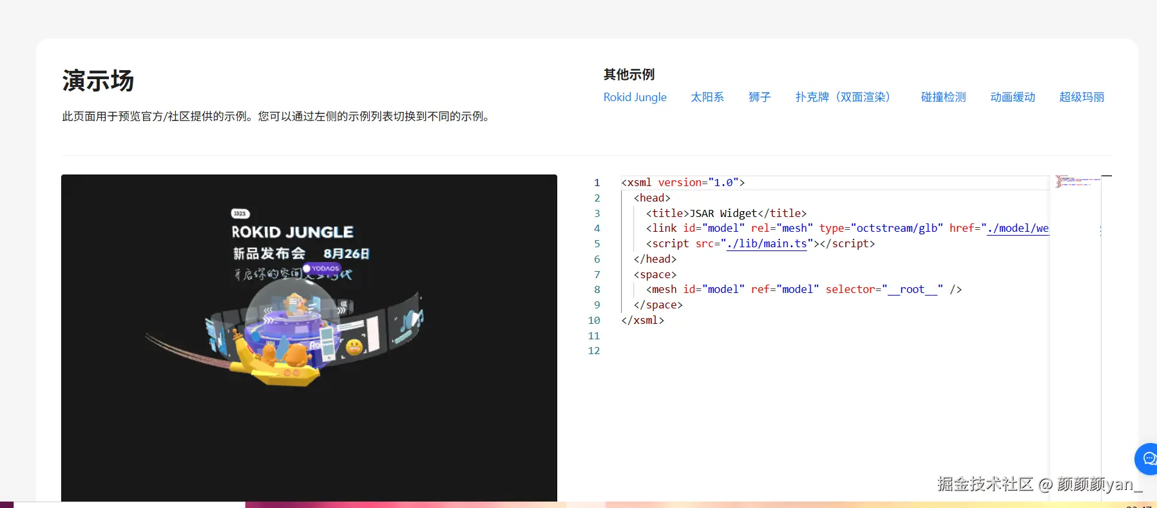Open the 碰撞检测 example link
The height and width of the screenshot is (508, 1157).
tap(944, 97)
